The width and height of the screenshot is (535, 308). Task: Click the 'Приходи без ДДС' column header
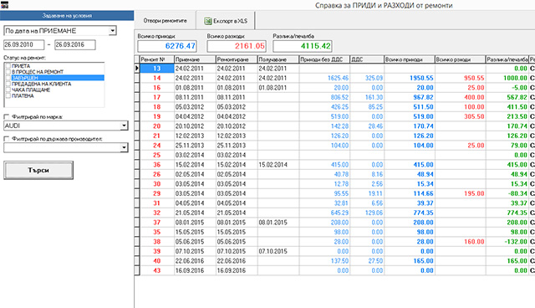click(x=324, y=59)
